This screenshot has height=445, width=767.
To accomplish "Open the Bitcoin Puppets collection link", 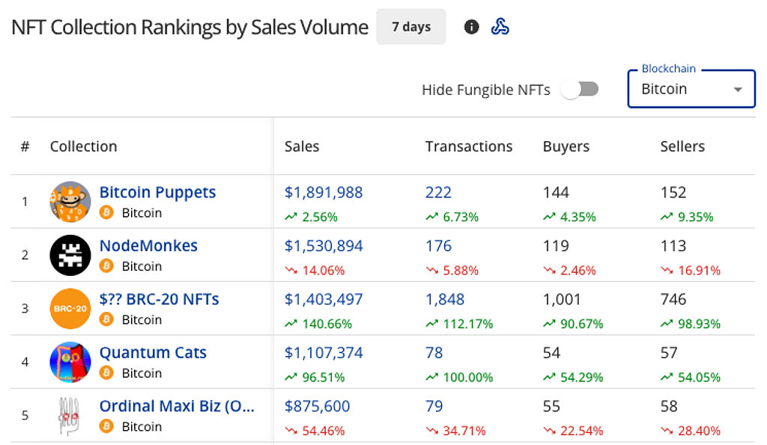I will coord(157,192).
